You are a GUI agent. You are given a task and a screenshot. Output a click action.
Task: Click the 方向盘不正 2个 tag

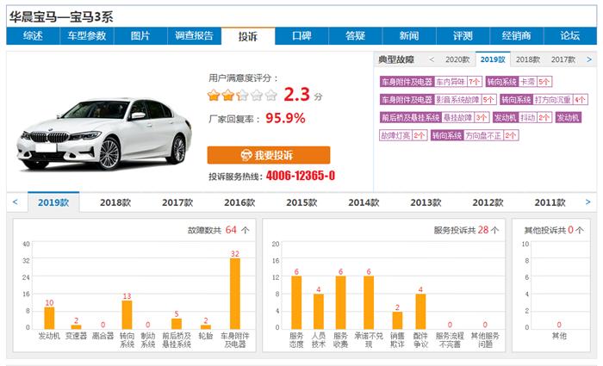[475, 135]
